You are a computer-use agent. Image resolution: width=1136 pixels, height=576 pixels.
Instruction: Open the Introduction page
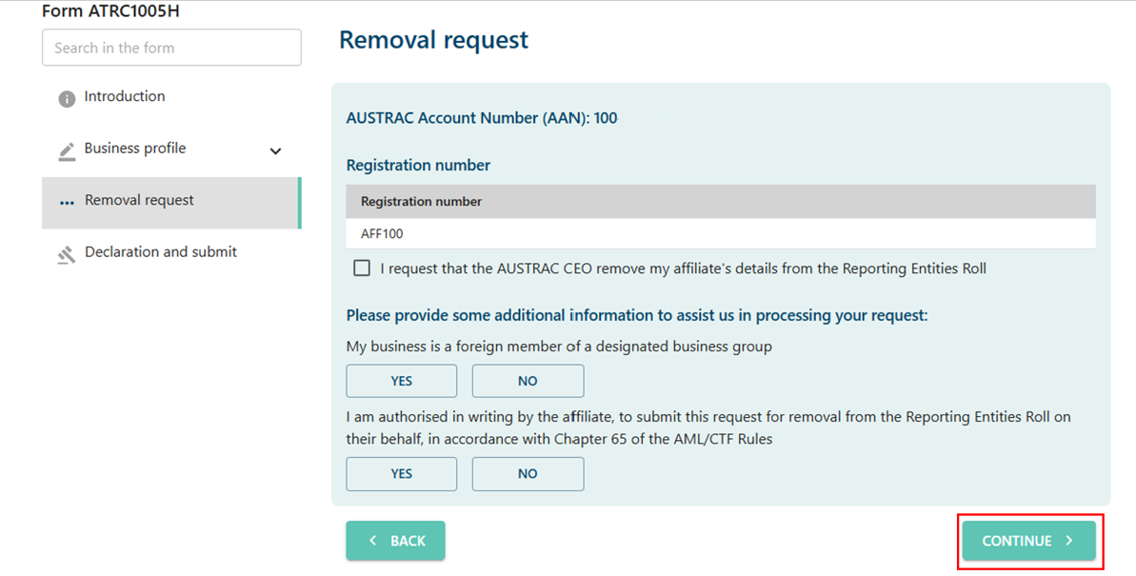pos(124,96)
